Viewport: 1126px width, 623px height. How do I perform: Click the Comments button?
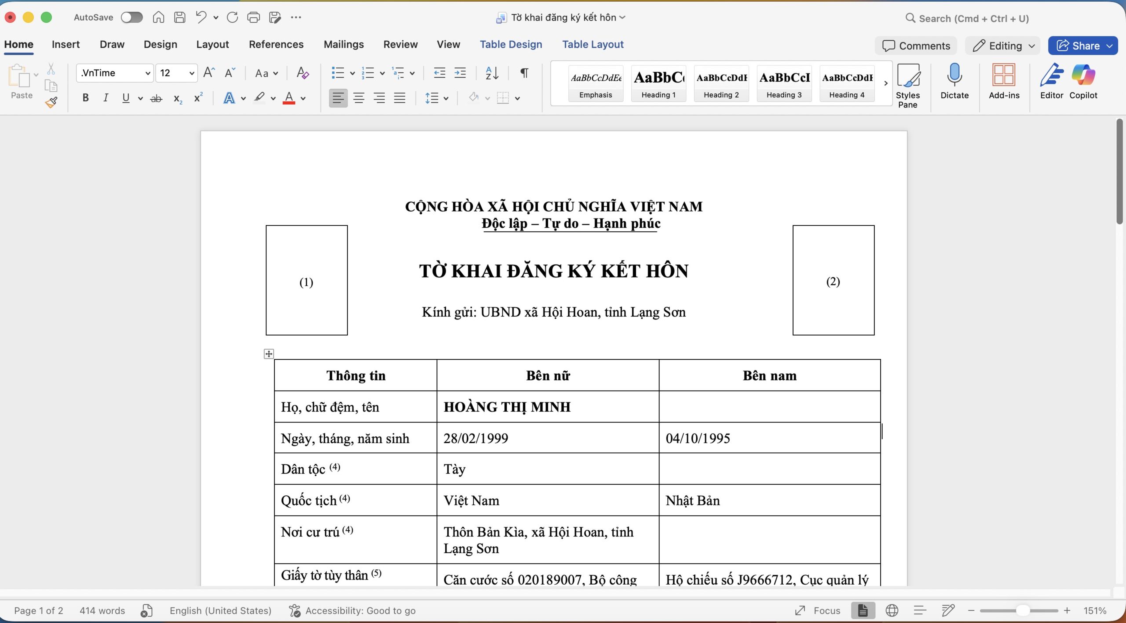click(x=916, y=46)
